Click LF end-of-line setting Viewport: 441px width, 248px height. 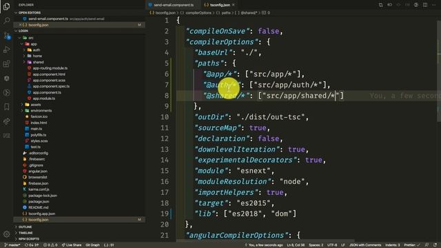[x=343, y=245]
